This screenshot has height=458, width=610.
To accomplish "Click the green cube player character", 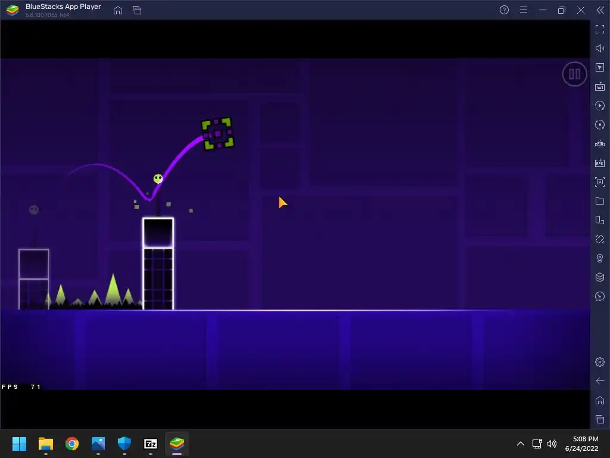I will pos(217,134).
